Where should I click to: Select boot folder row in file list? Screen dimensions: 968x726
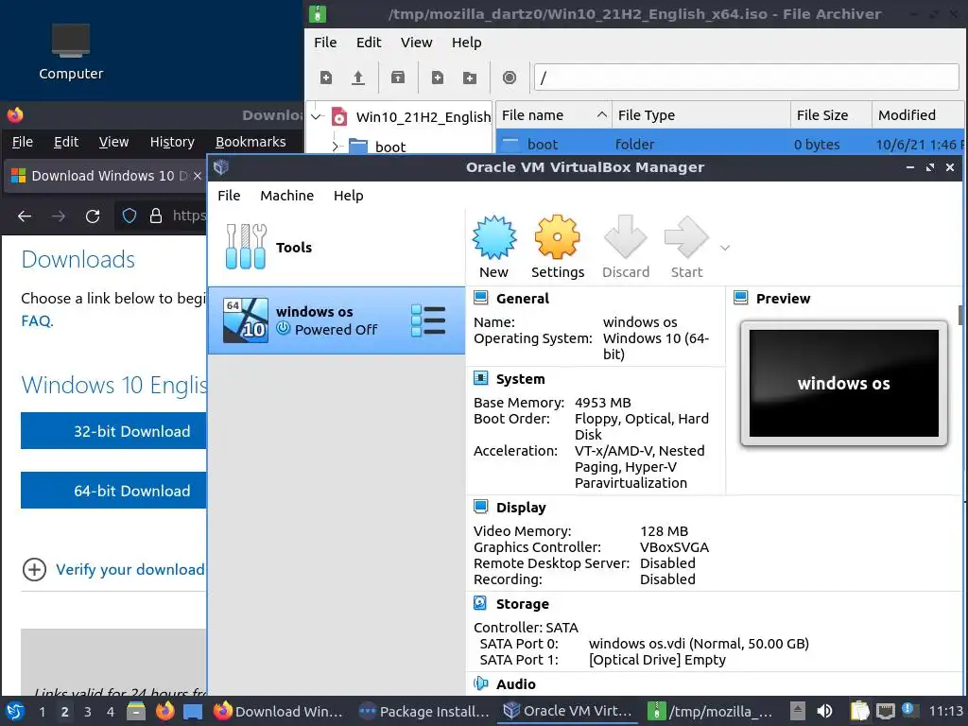730,145
